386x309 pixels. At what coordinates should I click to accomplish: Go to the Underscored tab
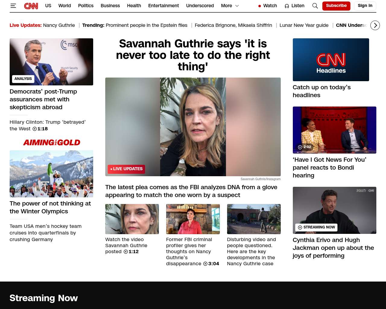coord(200,6)
